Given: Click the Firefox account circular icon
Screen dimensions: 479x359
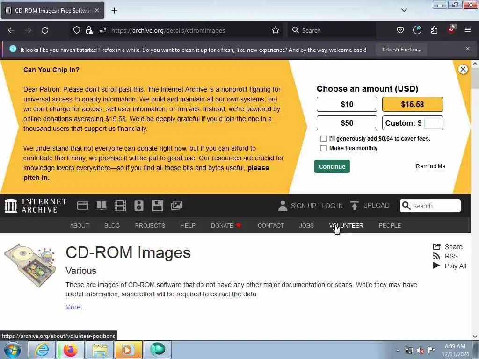Looking at the screenshot, I should [x=417, y=30].
